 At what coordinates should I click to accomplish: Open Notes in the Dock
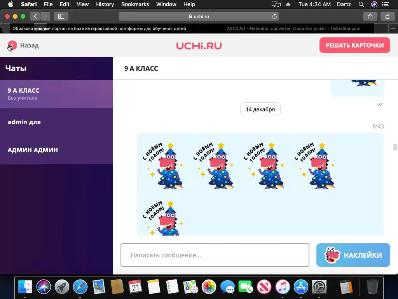click(154, 287)
